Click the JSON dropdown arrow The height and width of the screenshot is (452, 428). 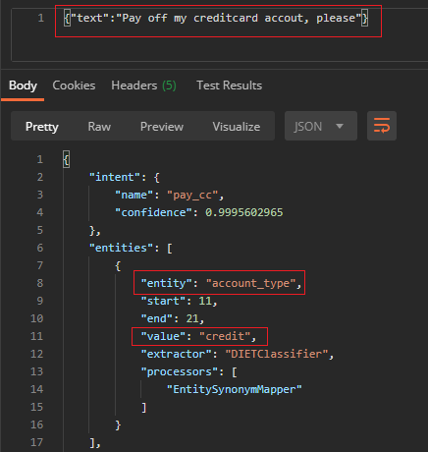click(x=340, y=126)
